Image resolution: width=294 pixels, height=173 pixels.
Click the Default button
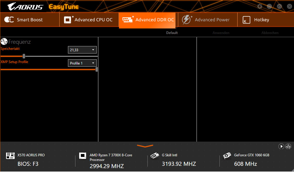[172, 33]
